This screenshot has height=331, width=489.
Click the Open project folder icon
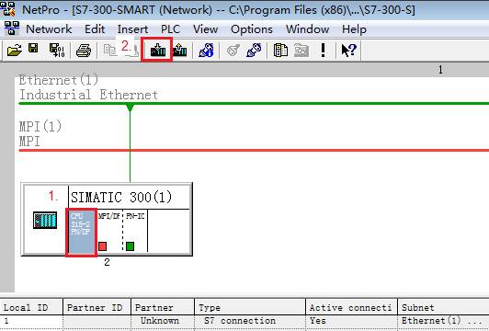[x=15, y=50]
